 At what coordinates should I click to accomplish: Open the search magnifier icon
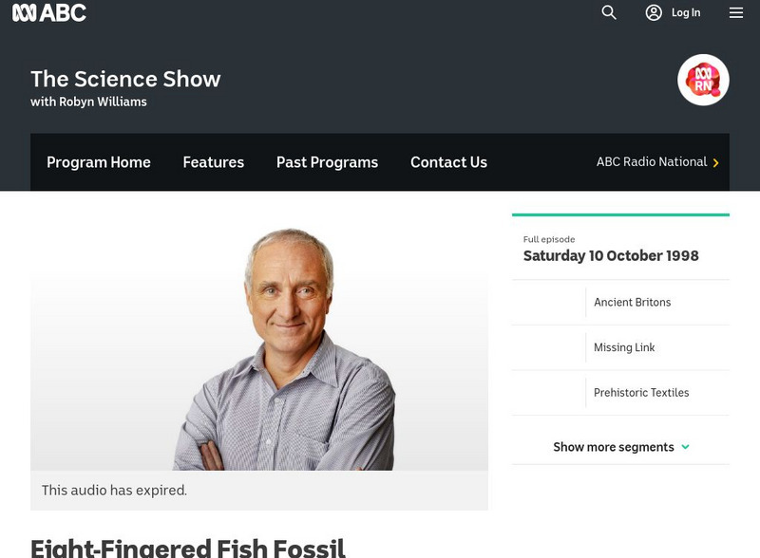coord(609,12)
